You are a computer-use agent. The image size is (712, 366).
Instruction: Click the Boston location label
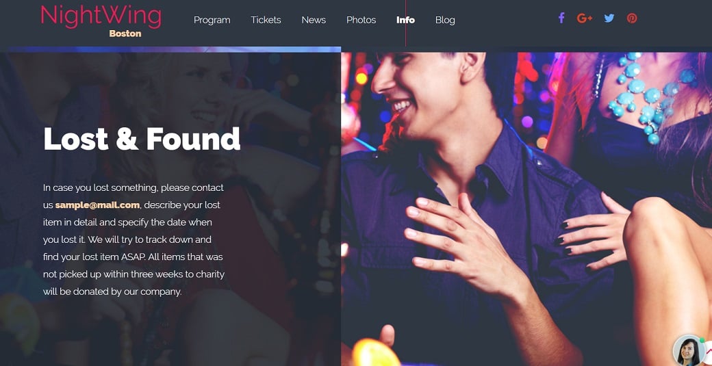[125, 34]
